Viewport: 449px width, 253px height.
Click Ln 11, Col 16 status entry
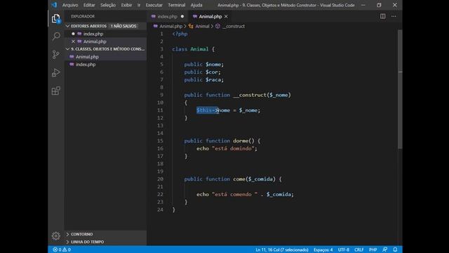pyautogui.click(x=282, y=249)
